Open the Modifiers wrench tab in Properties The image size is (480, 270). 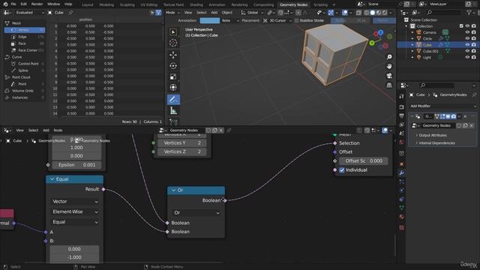pyautogui.click(x=402, y=173)
